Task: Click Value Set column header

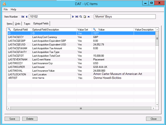Action: [x=84, y=29]
